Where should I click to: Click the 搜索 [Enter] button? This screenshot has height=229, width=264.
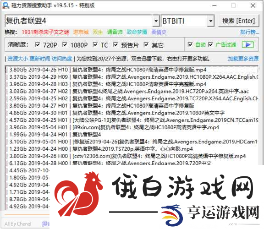239,21
